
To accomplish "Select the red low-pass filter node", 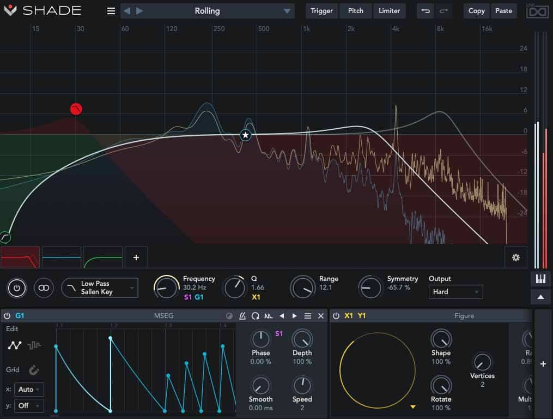I will coord(76,109).
